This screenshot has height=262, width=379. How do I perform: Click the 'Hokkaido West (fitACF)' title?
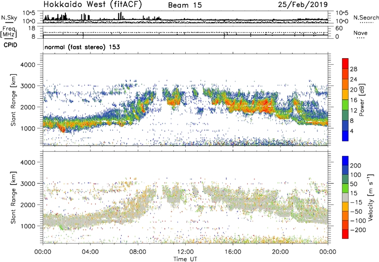pos(92,4)
